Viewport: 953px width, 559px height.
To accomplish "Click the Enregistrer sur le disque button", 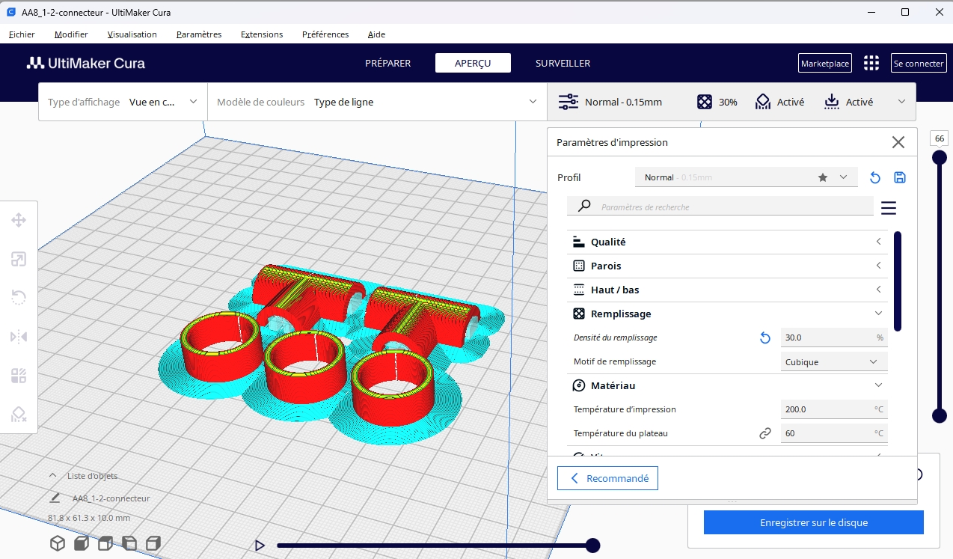I will tap(813, 522).
